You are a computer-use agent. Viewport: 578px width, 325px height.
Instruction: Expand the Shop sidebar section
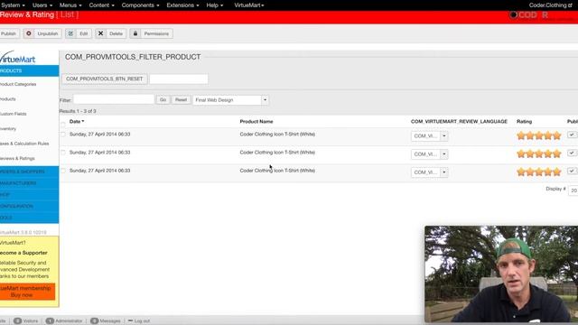(x=29, y=195)
